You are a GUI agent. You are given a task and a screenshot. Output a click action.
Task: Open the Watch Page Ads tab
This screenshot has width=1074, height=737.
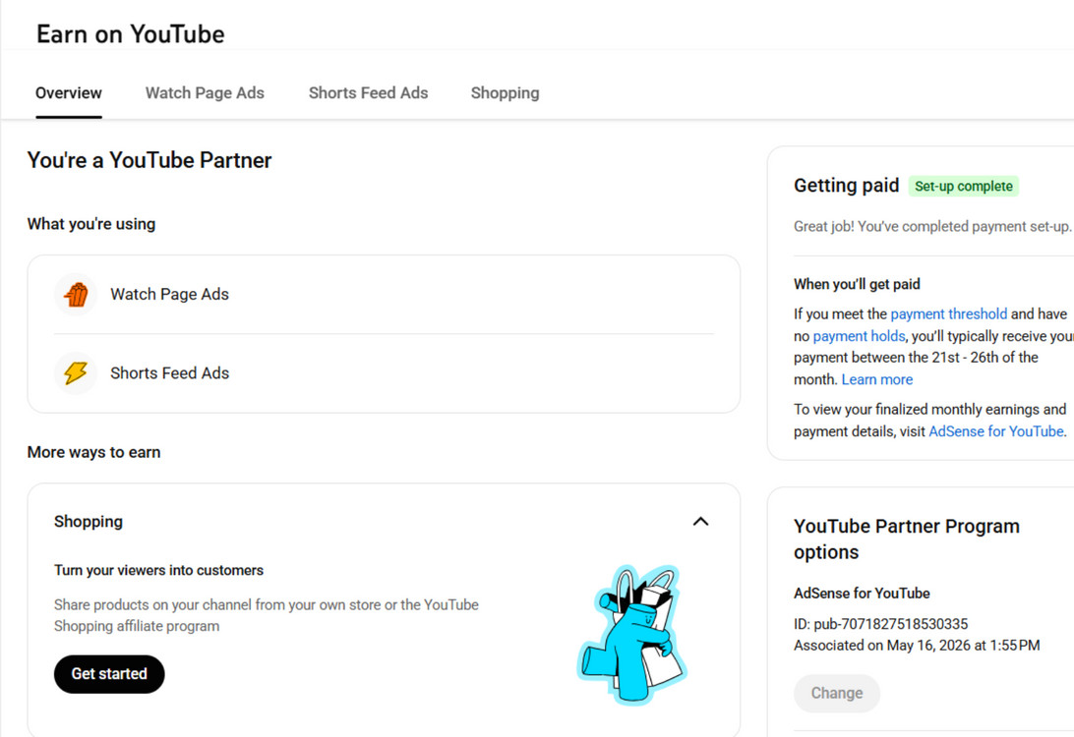[x=205, y=93]
